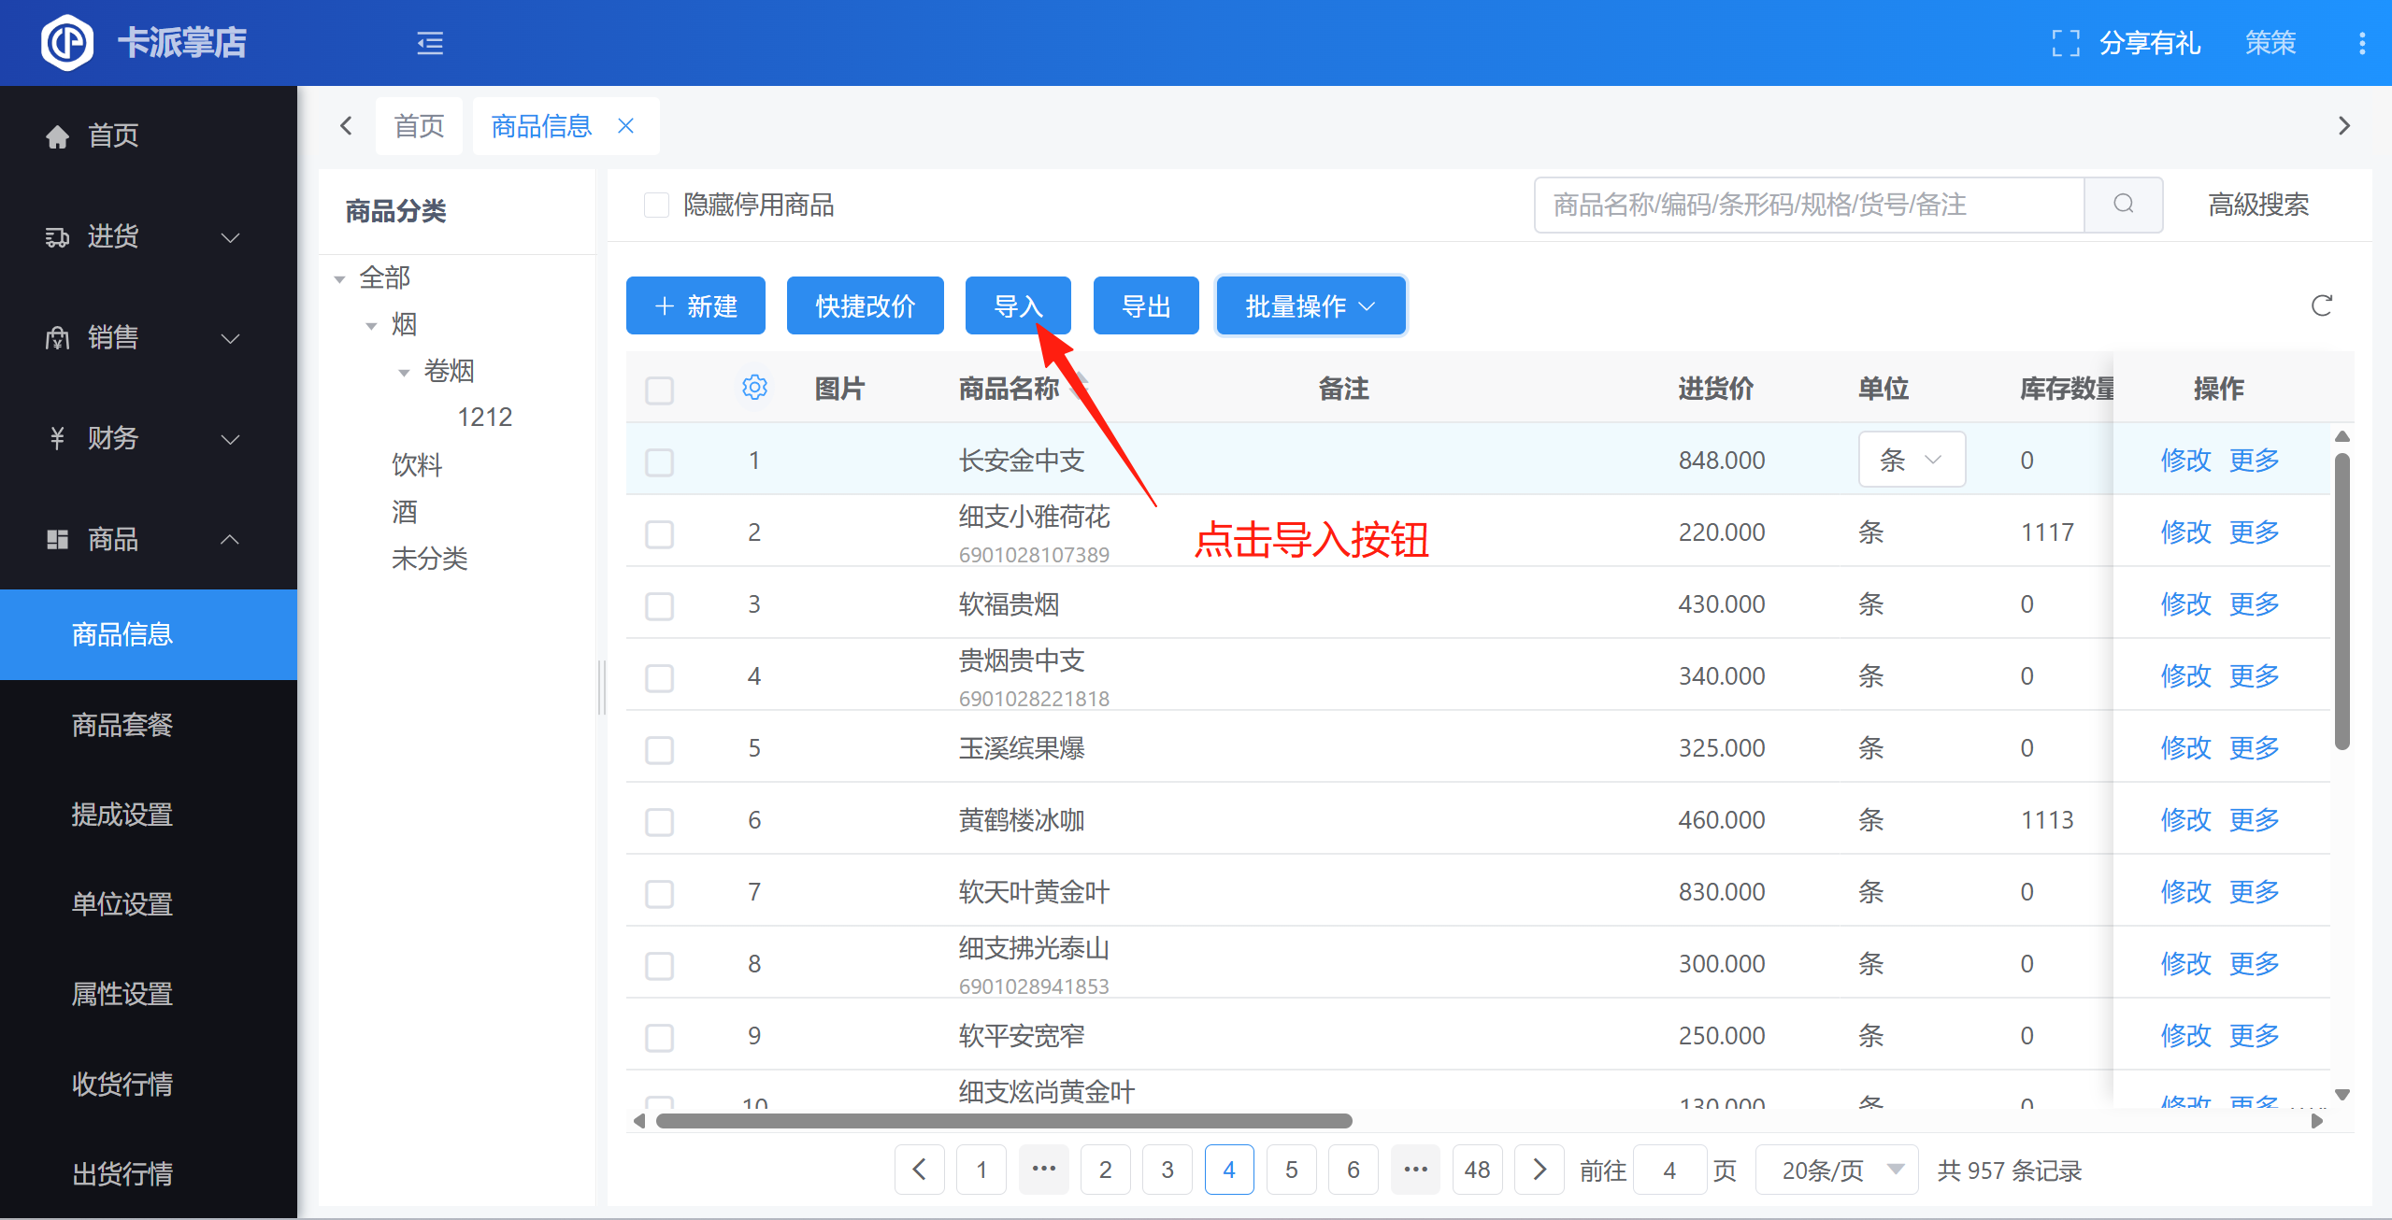Enable 隐藏停用商品 checkbox
Viewport: 2392px width, 1220px height.
coord(657,205)
